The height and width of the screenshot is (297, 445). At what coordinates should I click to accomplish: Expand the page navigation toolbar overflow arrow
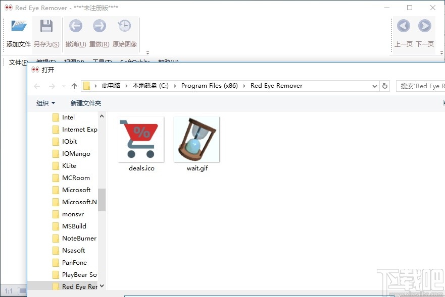(x=441, y=53)
